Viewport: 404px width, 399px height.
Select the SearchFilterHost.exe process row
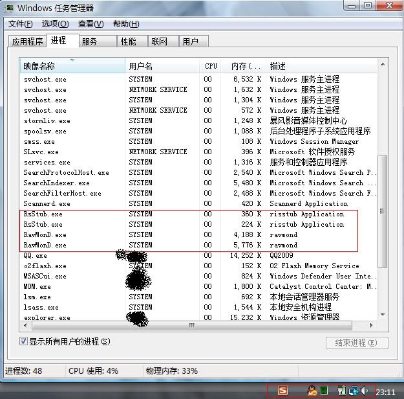pyautogui.click(x=198, y=193)
